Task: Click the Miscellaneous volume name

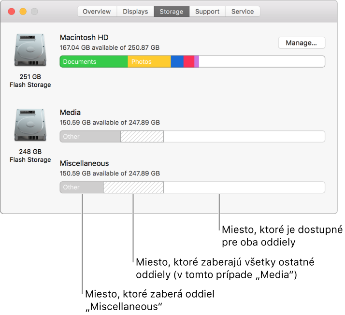Action: click(x=84, y=163)
